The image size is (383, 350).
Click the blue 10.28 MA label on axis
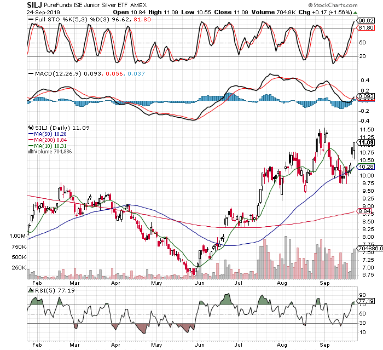click(x=366, y=167)
